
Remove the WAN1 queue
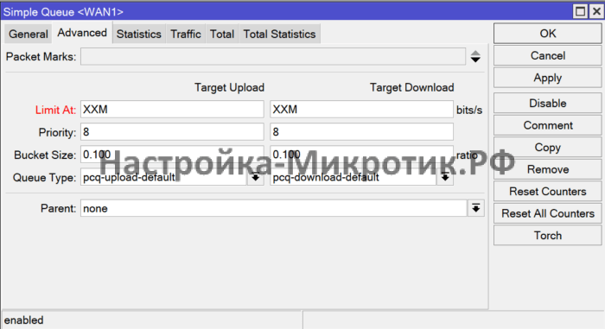click(x=547, y=169)
